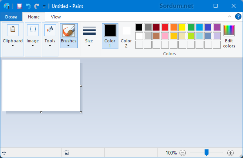243x158 pixels.
Task: Maximize the Paint window
Action: pyautogui.click(x=216, y=6)
